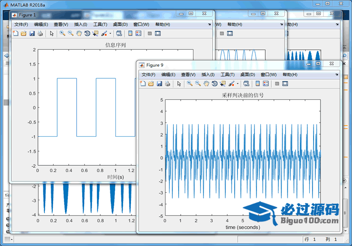Toggle Pan hand tool in Figure 1

tap(79, 33)
